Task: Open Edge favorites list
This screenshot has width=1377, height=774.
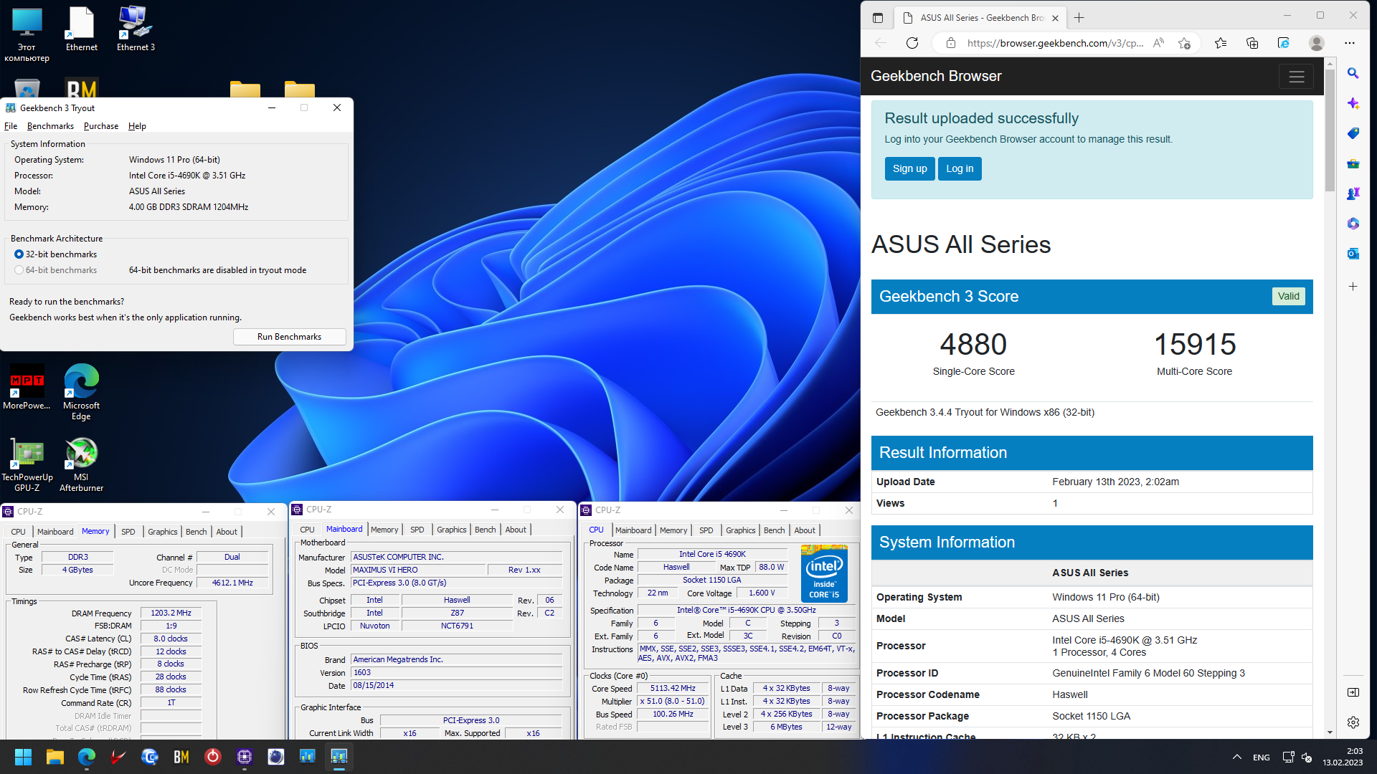Action: click(1221, 43)
